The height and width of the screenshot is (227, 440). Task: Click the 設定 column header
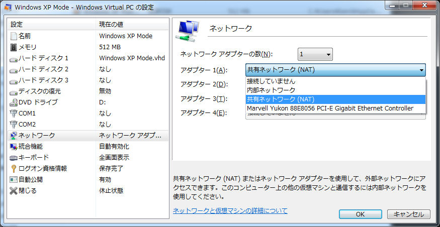[52, 25]
